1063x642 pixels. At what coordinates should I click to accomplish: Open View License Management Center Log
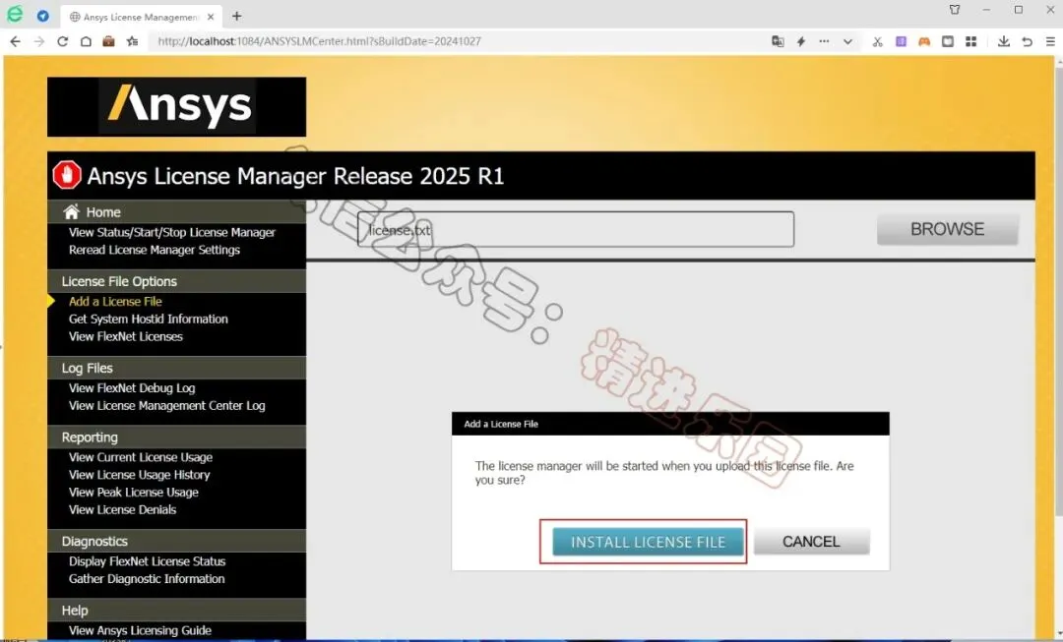pos(166,406)
